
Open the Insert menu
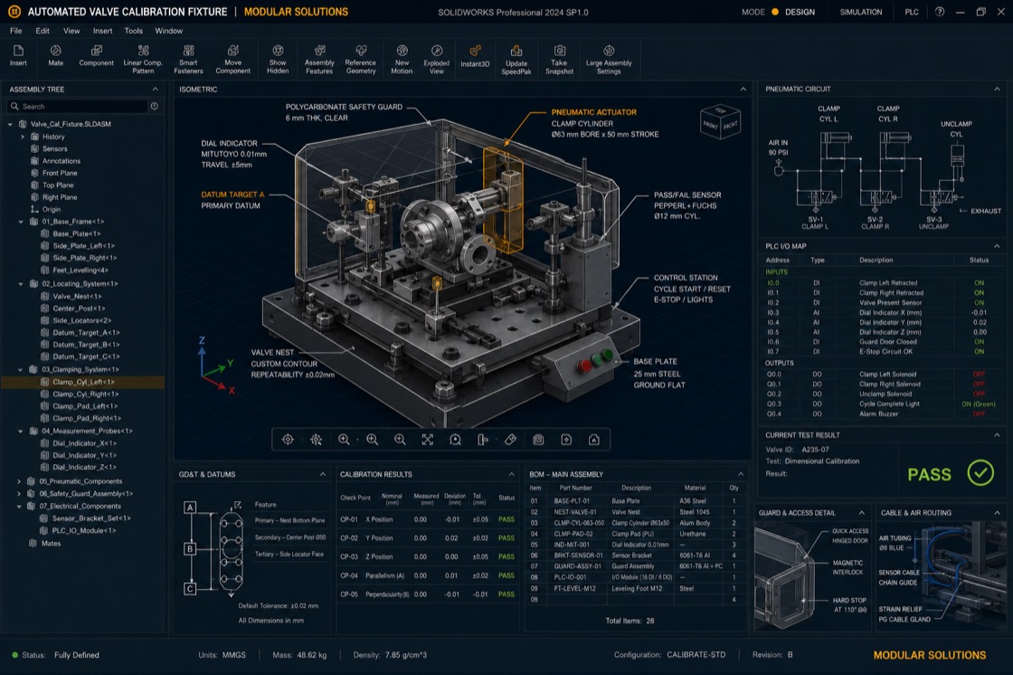click(103, 31)
